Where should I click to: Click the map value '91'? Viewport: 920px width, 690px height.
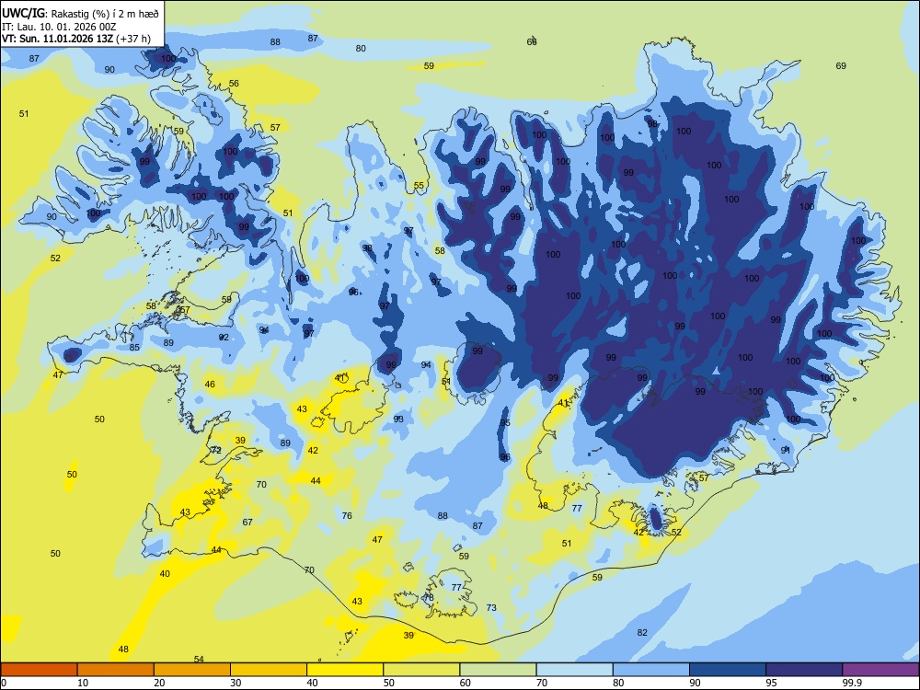[787, 450]
